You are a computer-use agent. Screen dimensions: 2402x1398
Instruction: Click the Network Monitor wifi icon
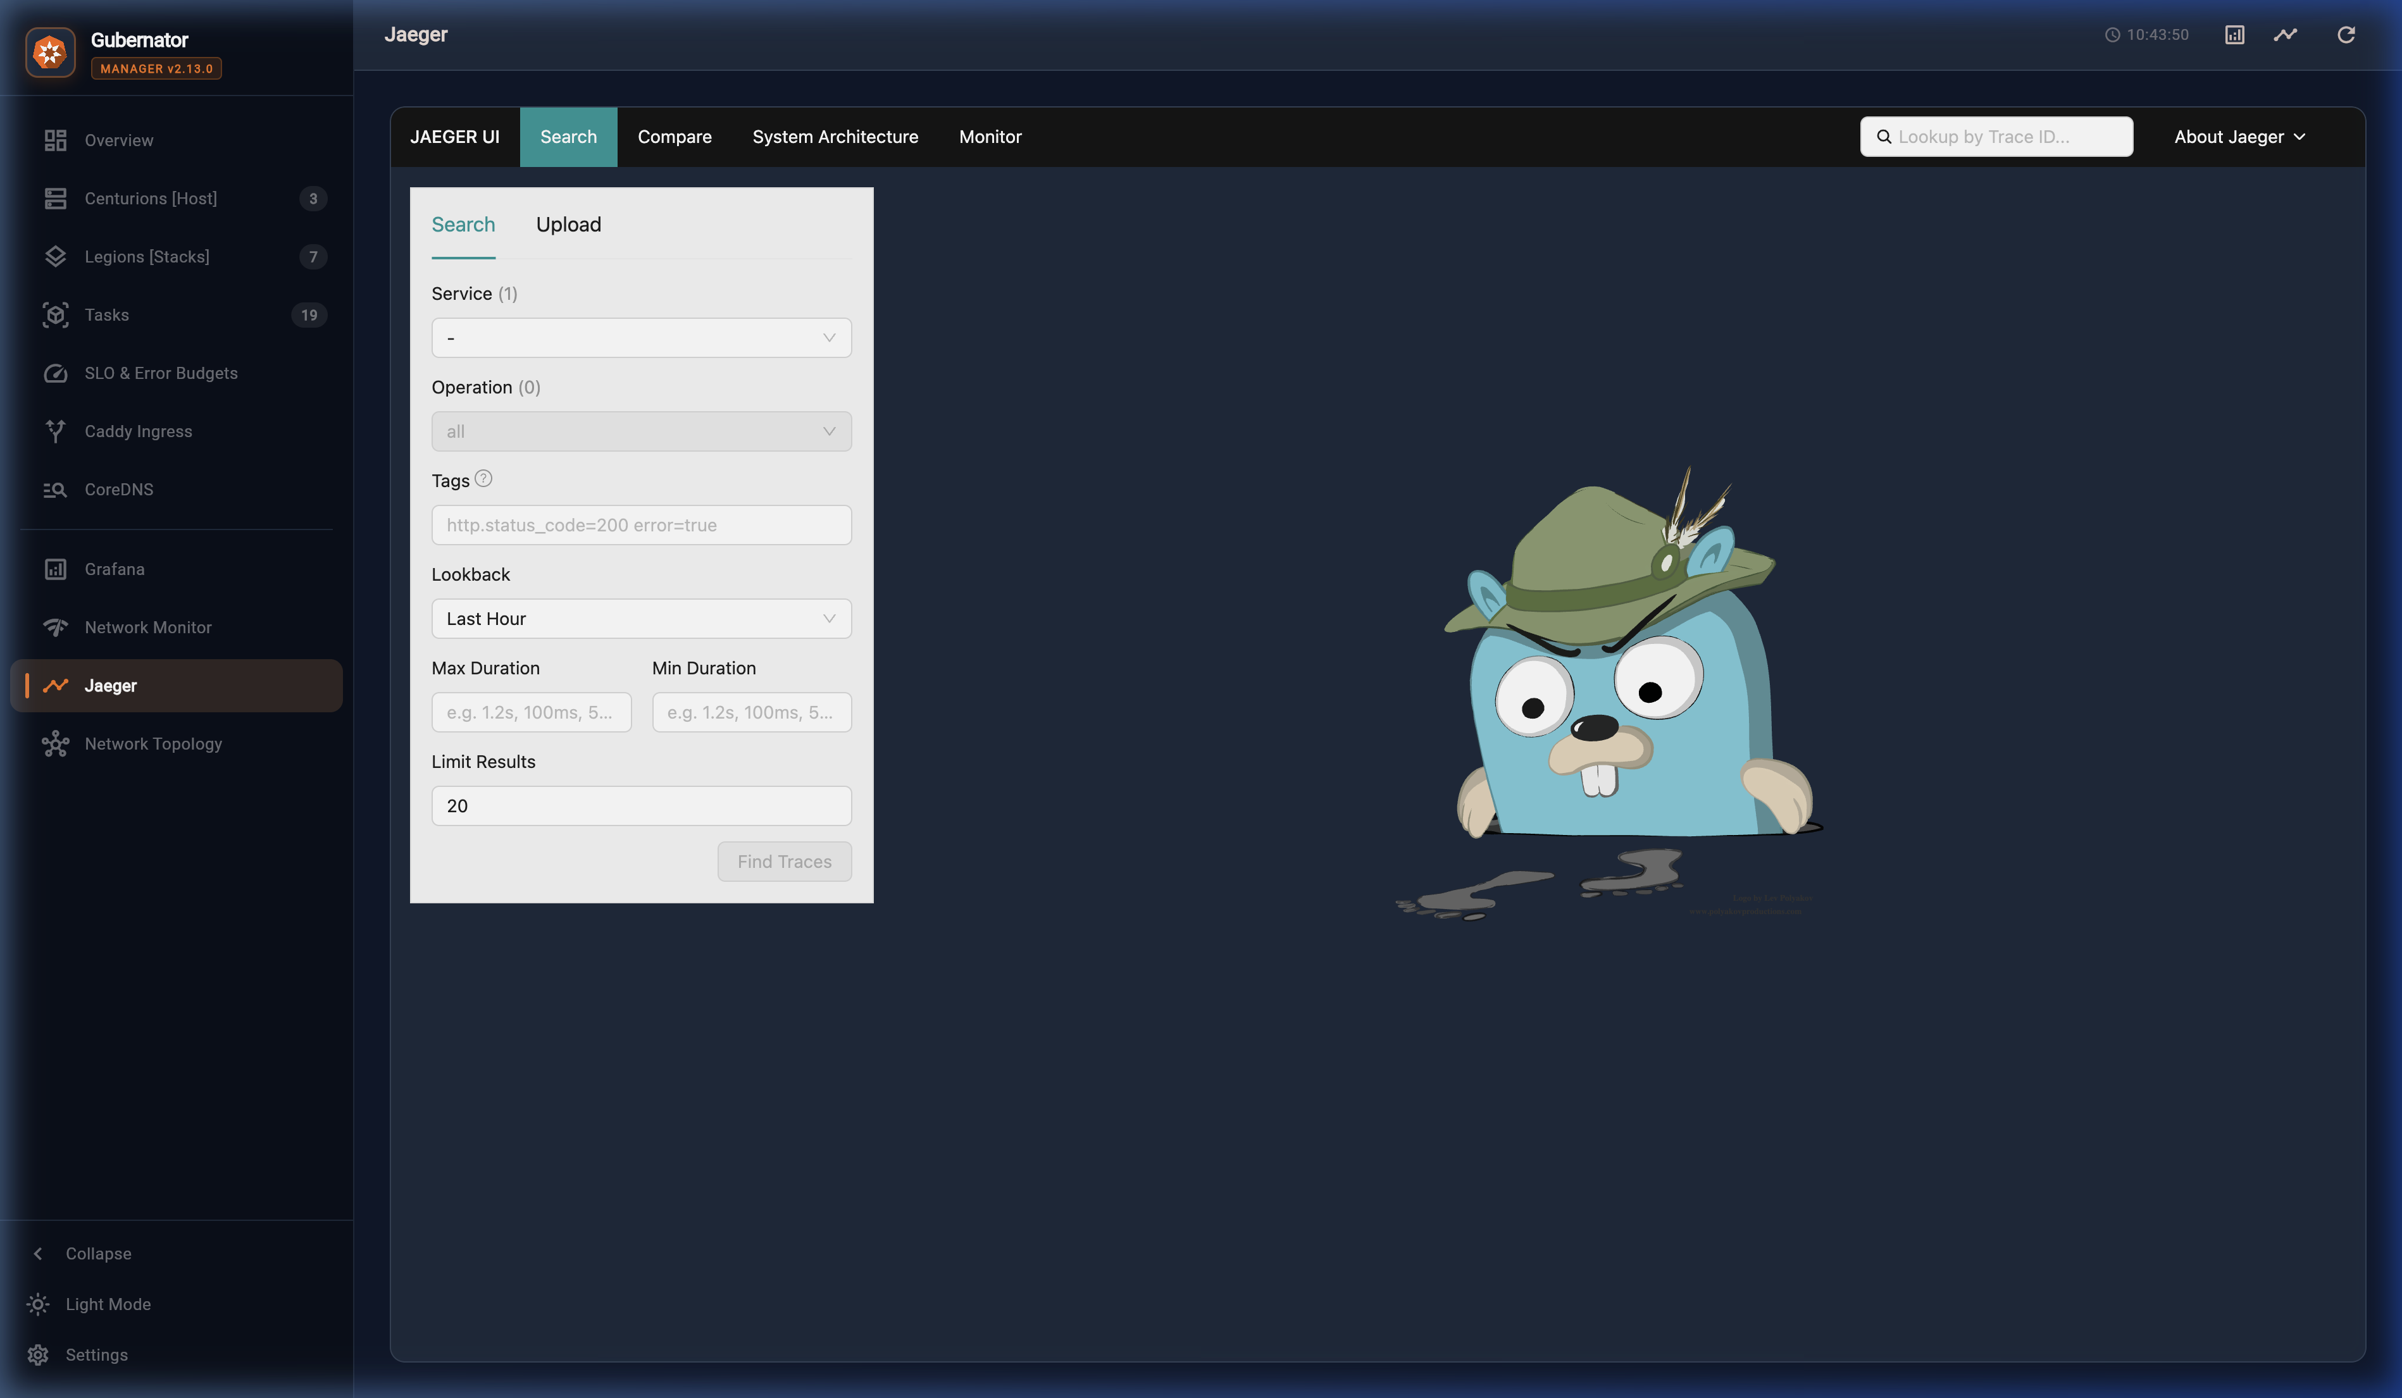(55, 627)
